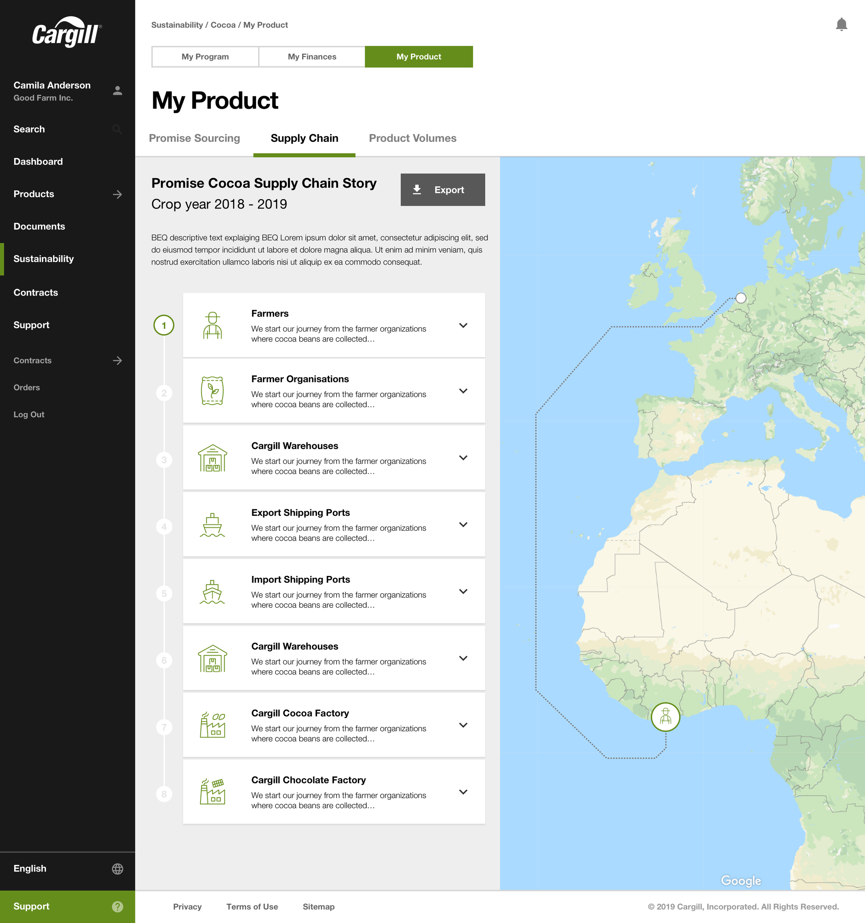
Task: Click the white destination dot on the map
Action: tap(741, 298)
